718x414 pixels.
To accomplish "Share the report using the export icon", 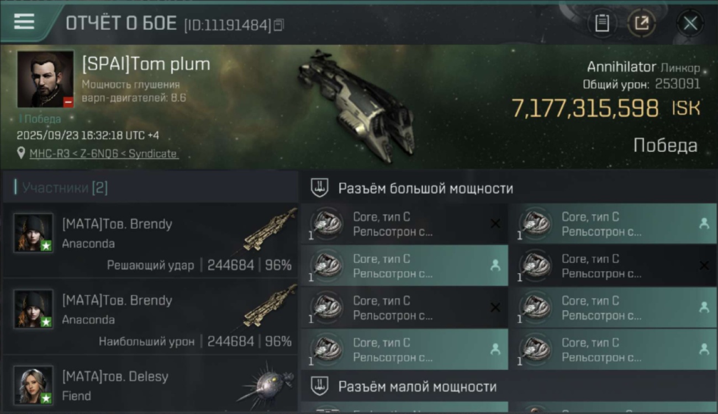I will click(641, 23).
